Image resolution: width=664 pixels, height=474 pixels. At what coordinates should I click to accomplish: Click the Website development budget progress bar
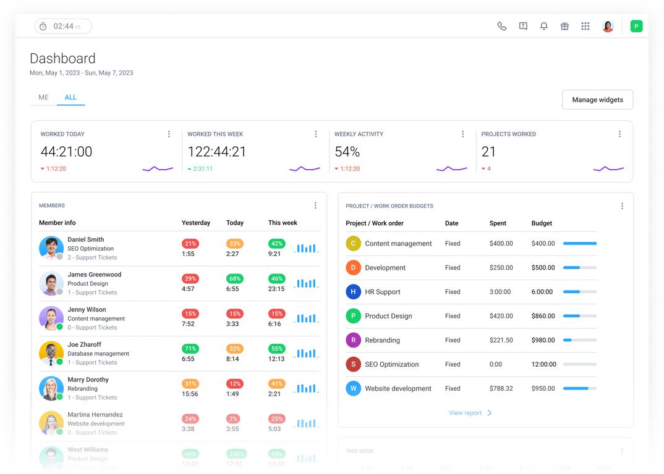(x=580, y=388)
